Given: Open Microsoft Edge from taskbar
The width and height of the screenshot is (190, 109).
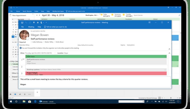Looking at the screenshot, I should tap(35, 101).
